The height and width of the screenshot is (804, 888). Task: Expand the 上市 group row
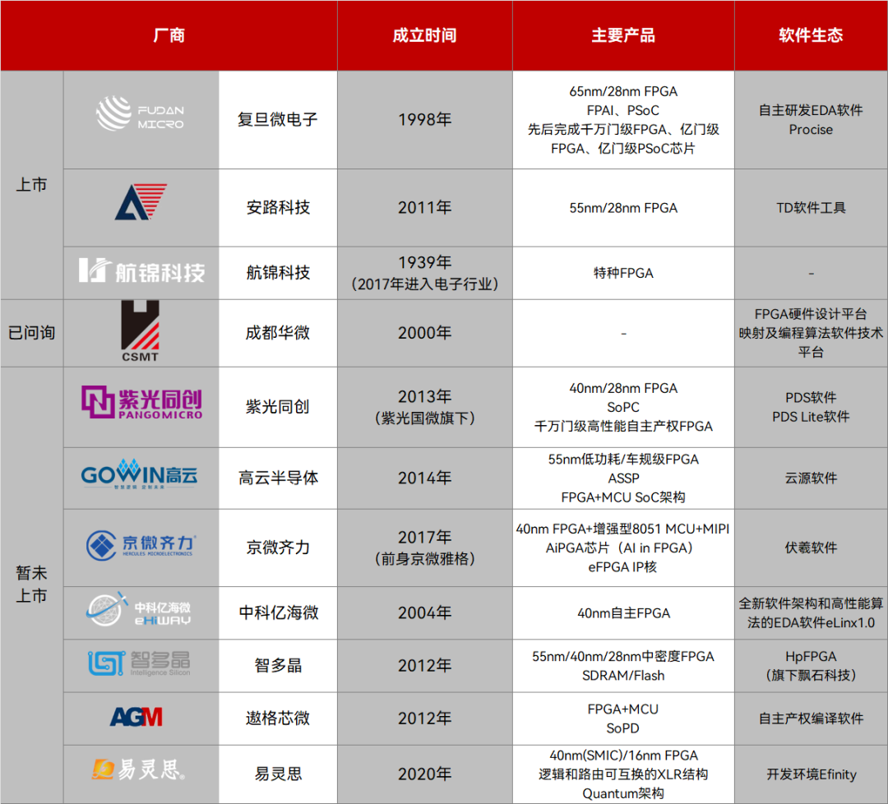[32, 185]
